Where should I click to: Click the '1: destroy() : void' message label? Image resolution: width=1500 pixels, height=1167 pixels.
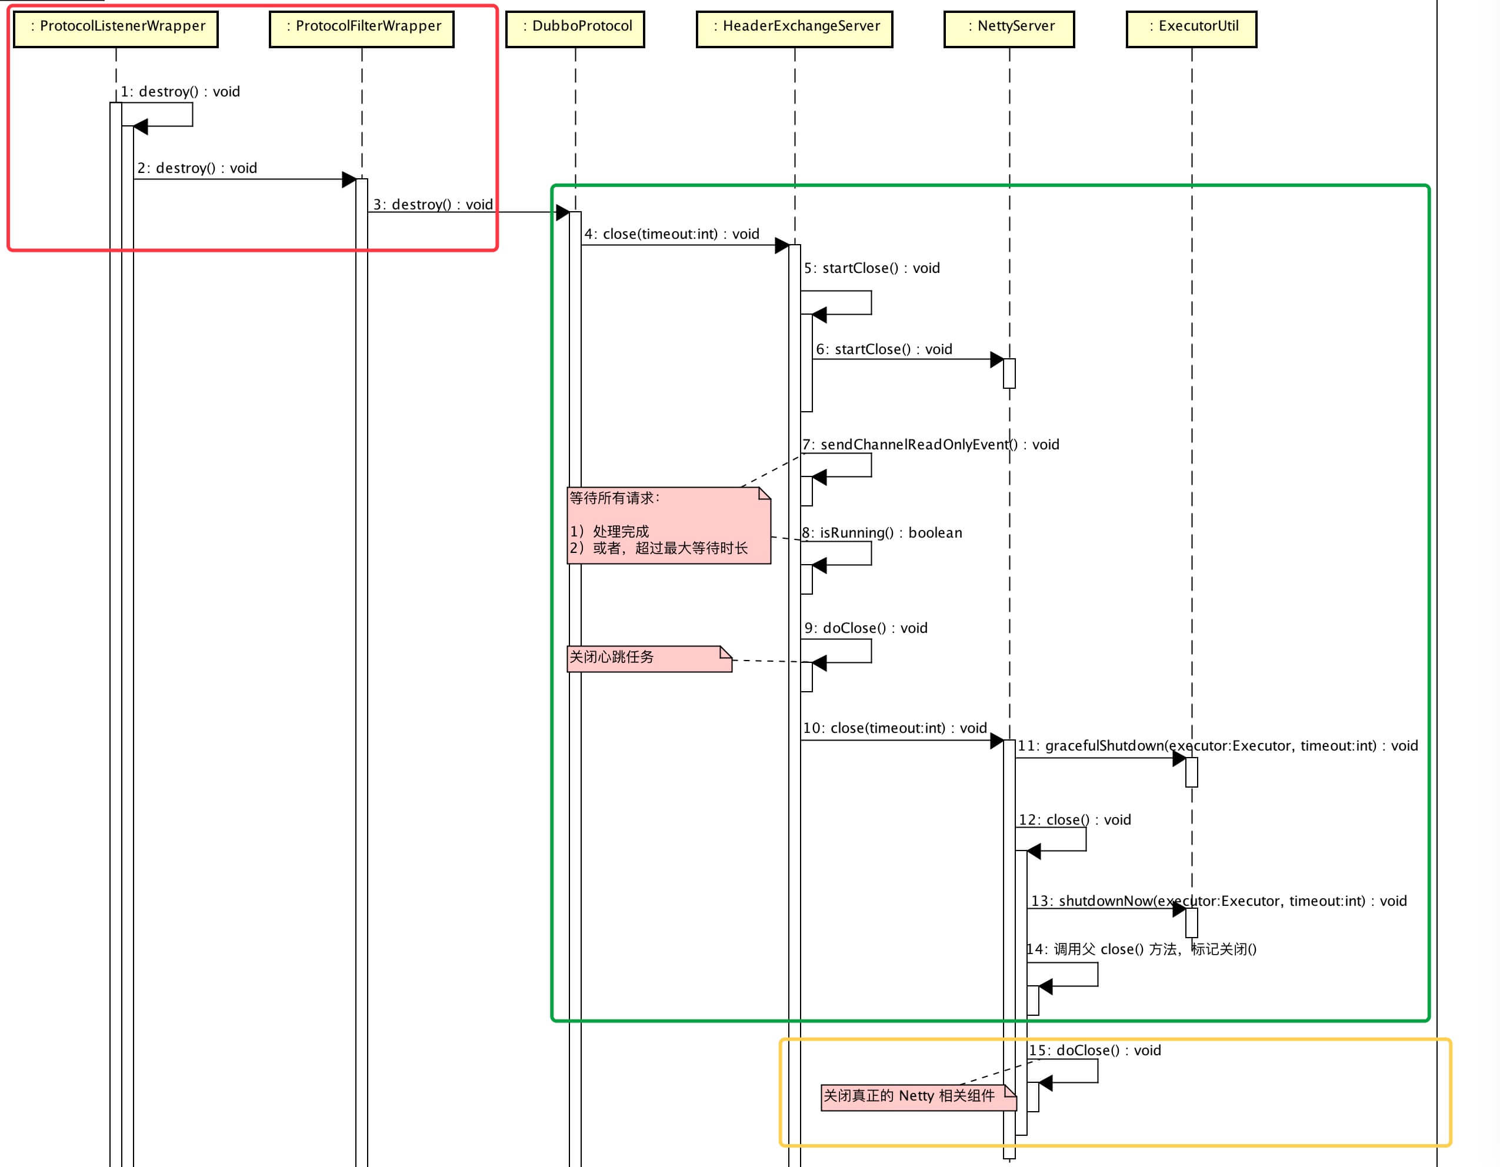[x=181, y=91]
